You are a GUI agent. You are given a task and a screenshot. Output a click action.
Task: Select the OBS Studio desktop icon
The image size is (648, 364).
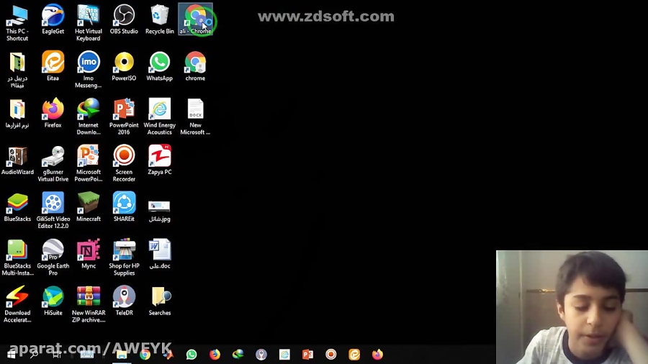point(124,20)
